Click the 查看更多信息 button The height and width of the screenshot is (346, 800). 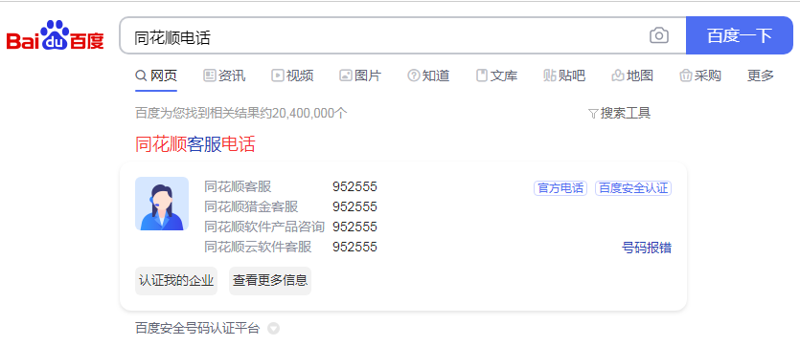(270, 280)
